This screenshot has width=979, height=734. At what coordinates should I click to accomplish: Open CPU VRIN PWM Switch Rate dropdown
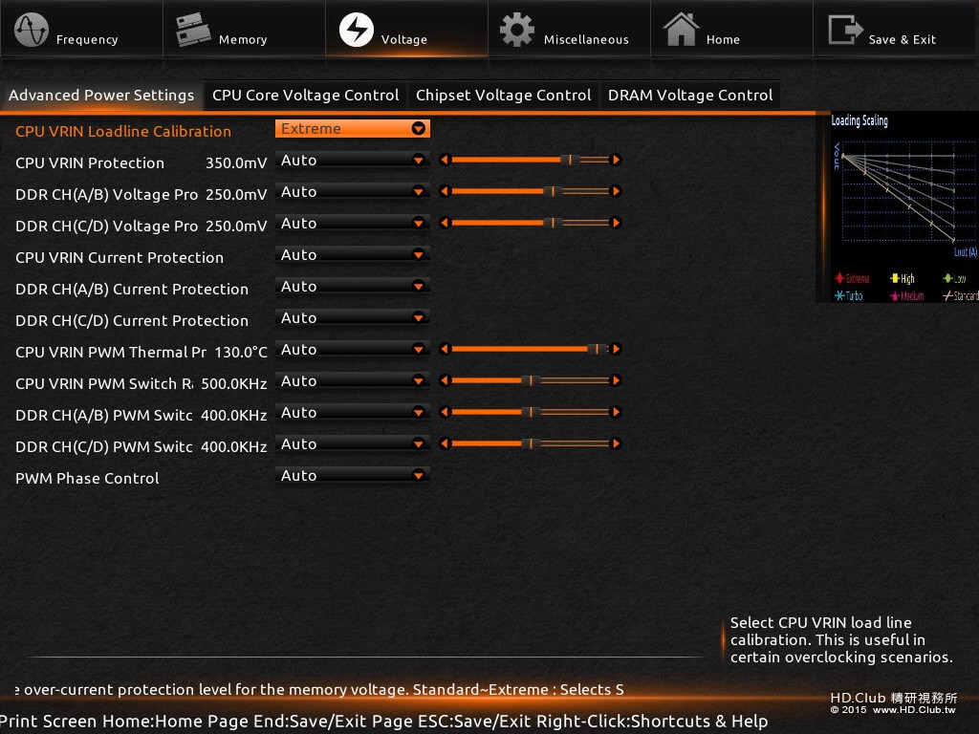point(352,380)
